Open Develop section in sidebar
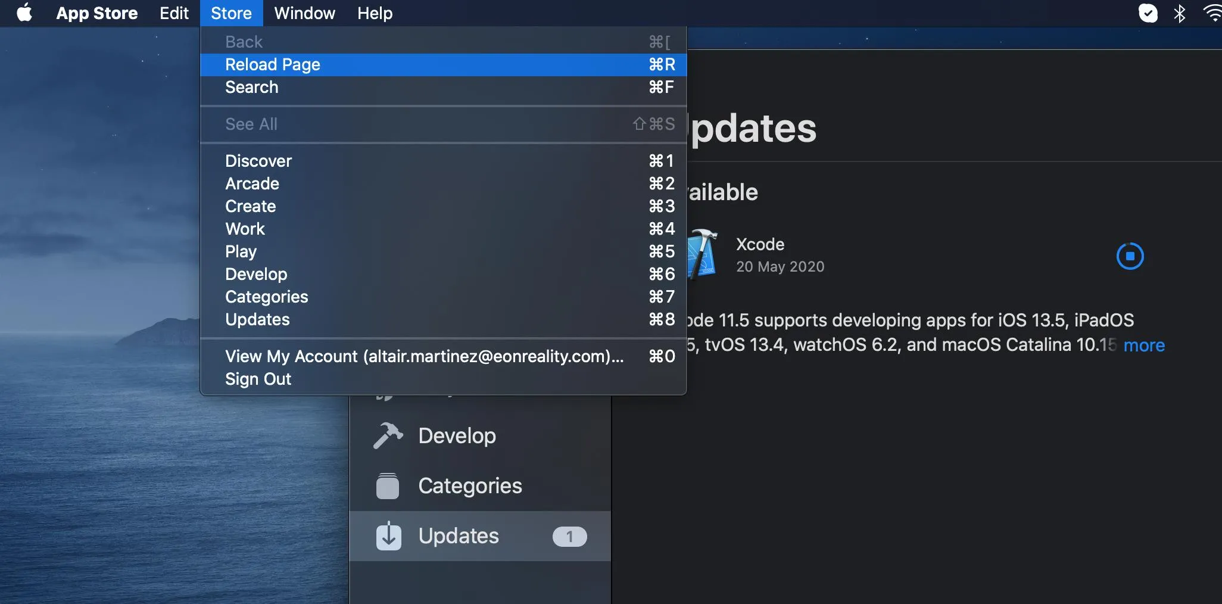The height and width of the screenshot is (604, 1222). click(x=480, y=435)
